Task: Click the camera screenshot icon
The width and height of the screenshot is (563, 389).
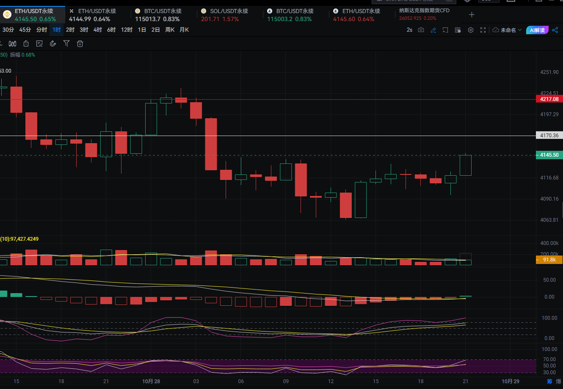Action: click(x=421, y=30)
